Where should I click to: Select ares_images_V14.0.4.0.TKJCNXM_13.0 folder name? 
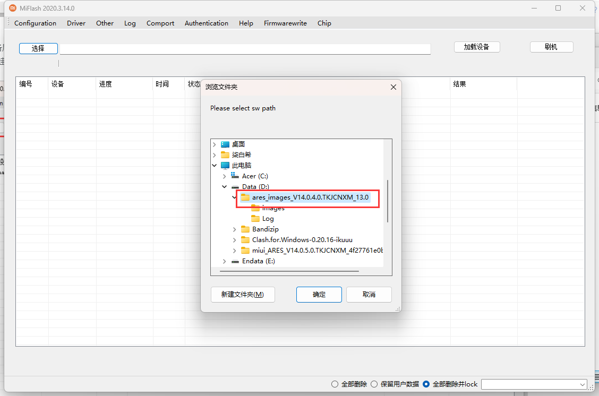pos(310,197)
